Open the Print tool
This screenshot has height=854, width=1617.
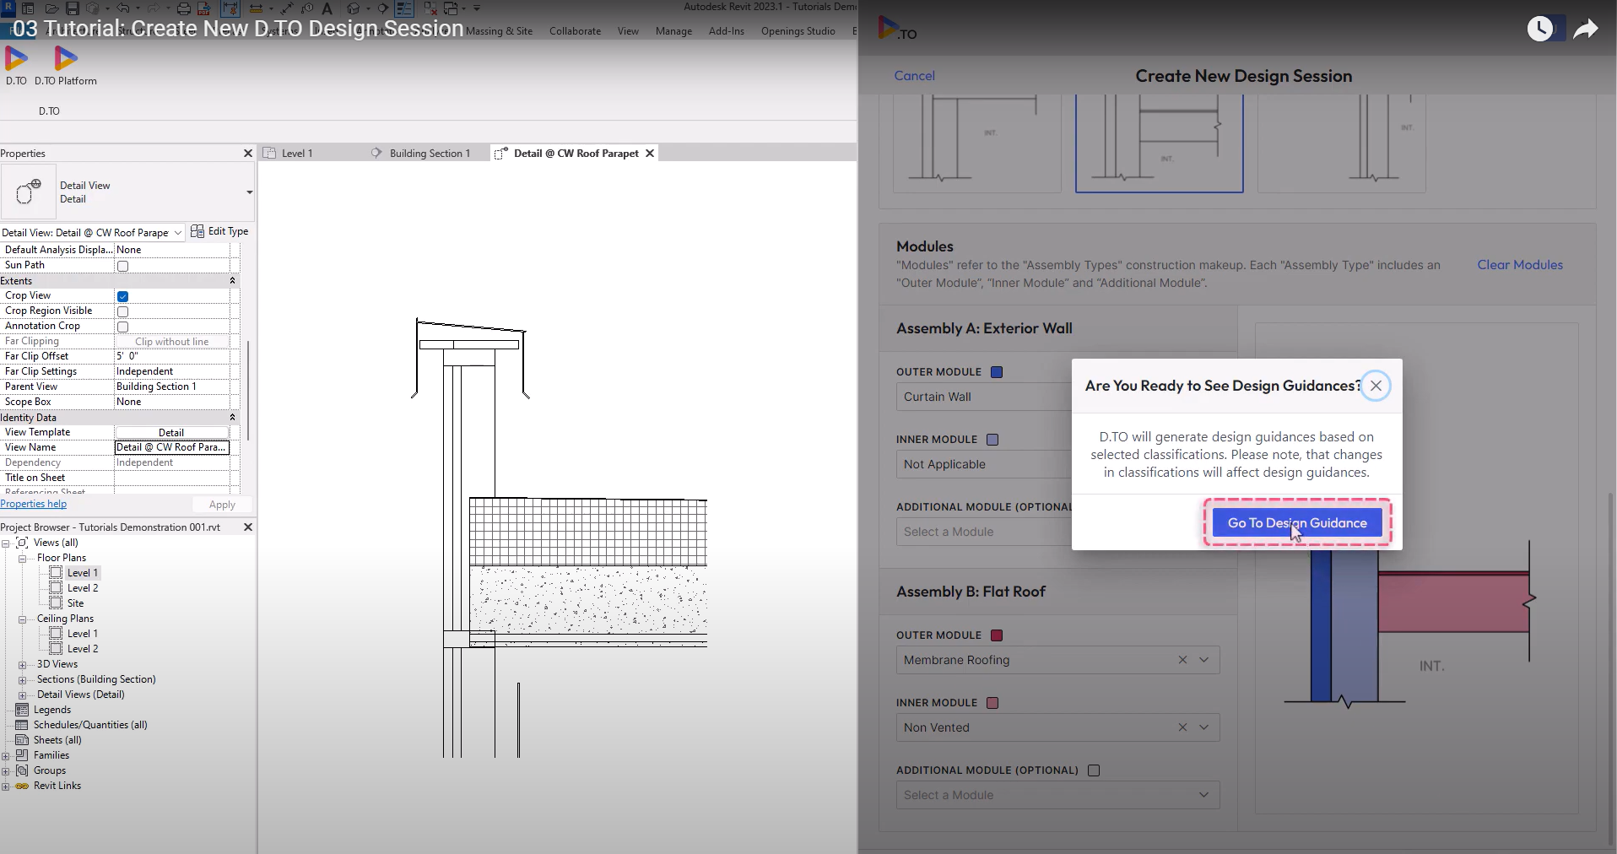tap(185, 7)
